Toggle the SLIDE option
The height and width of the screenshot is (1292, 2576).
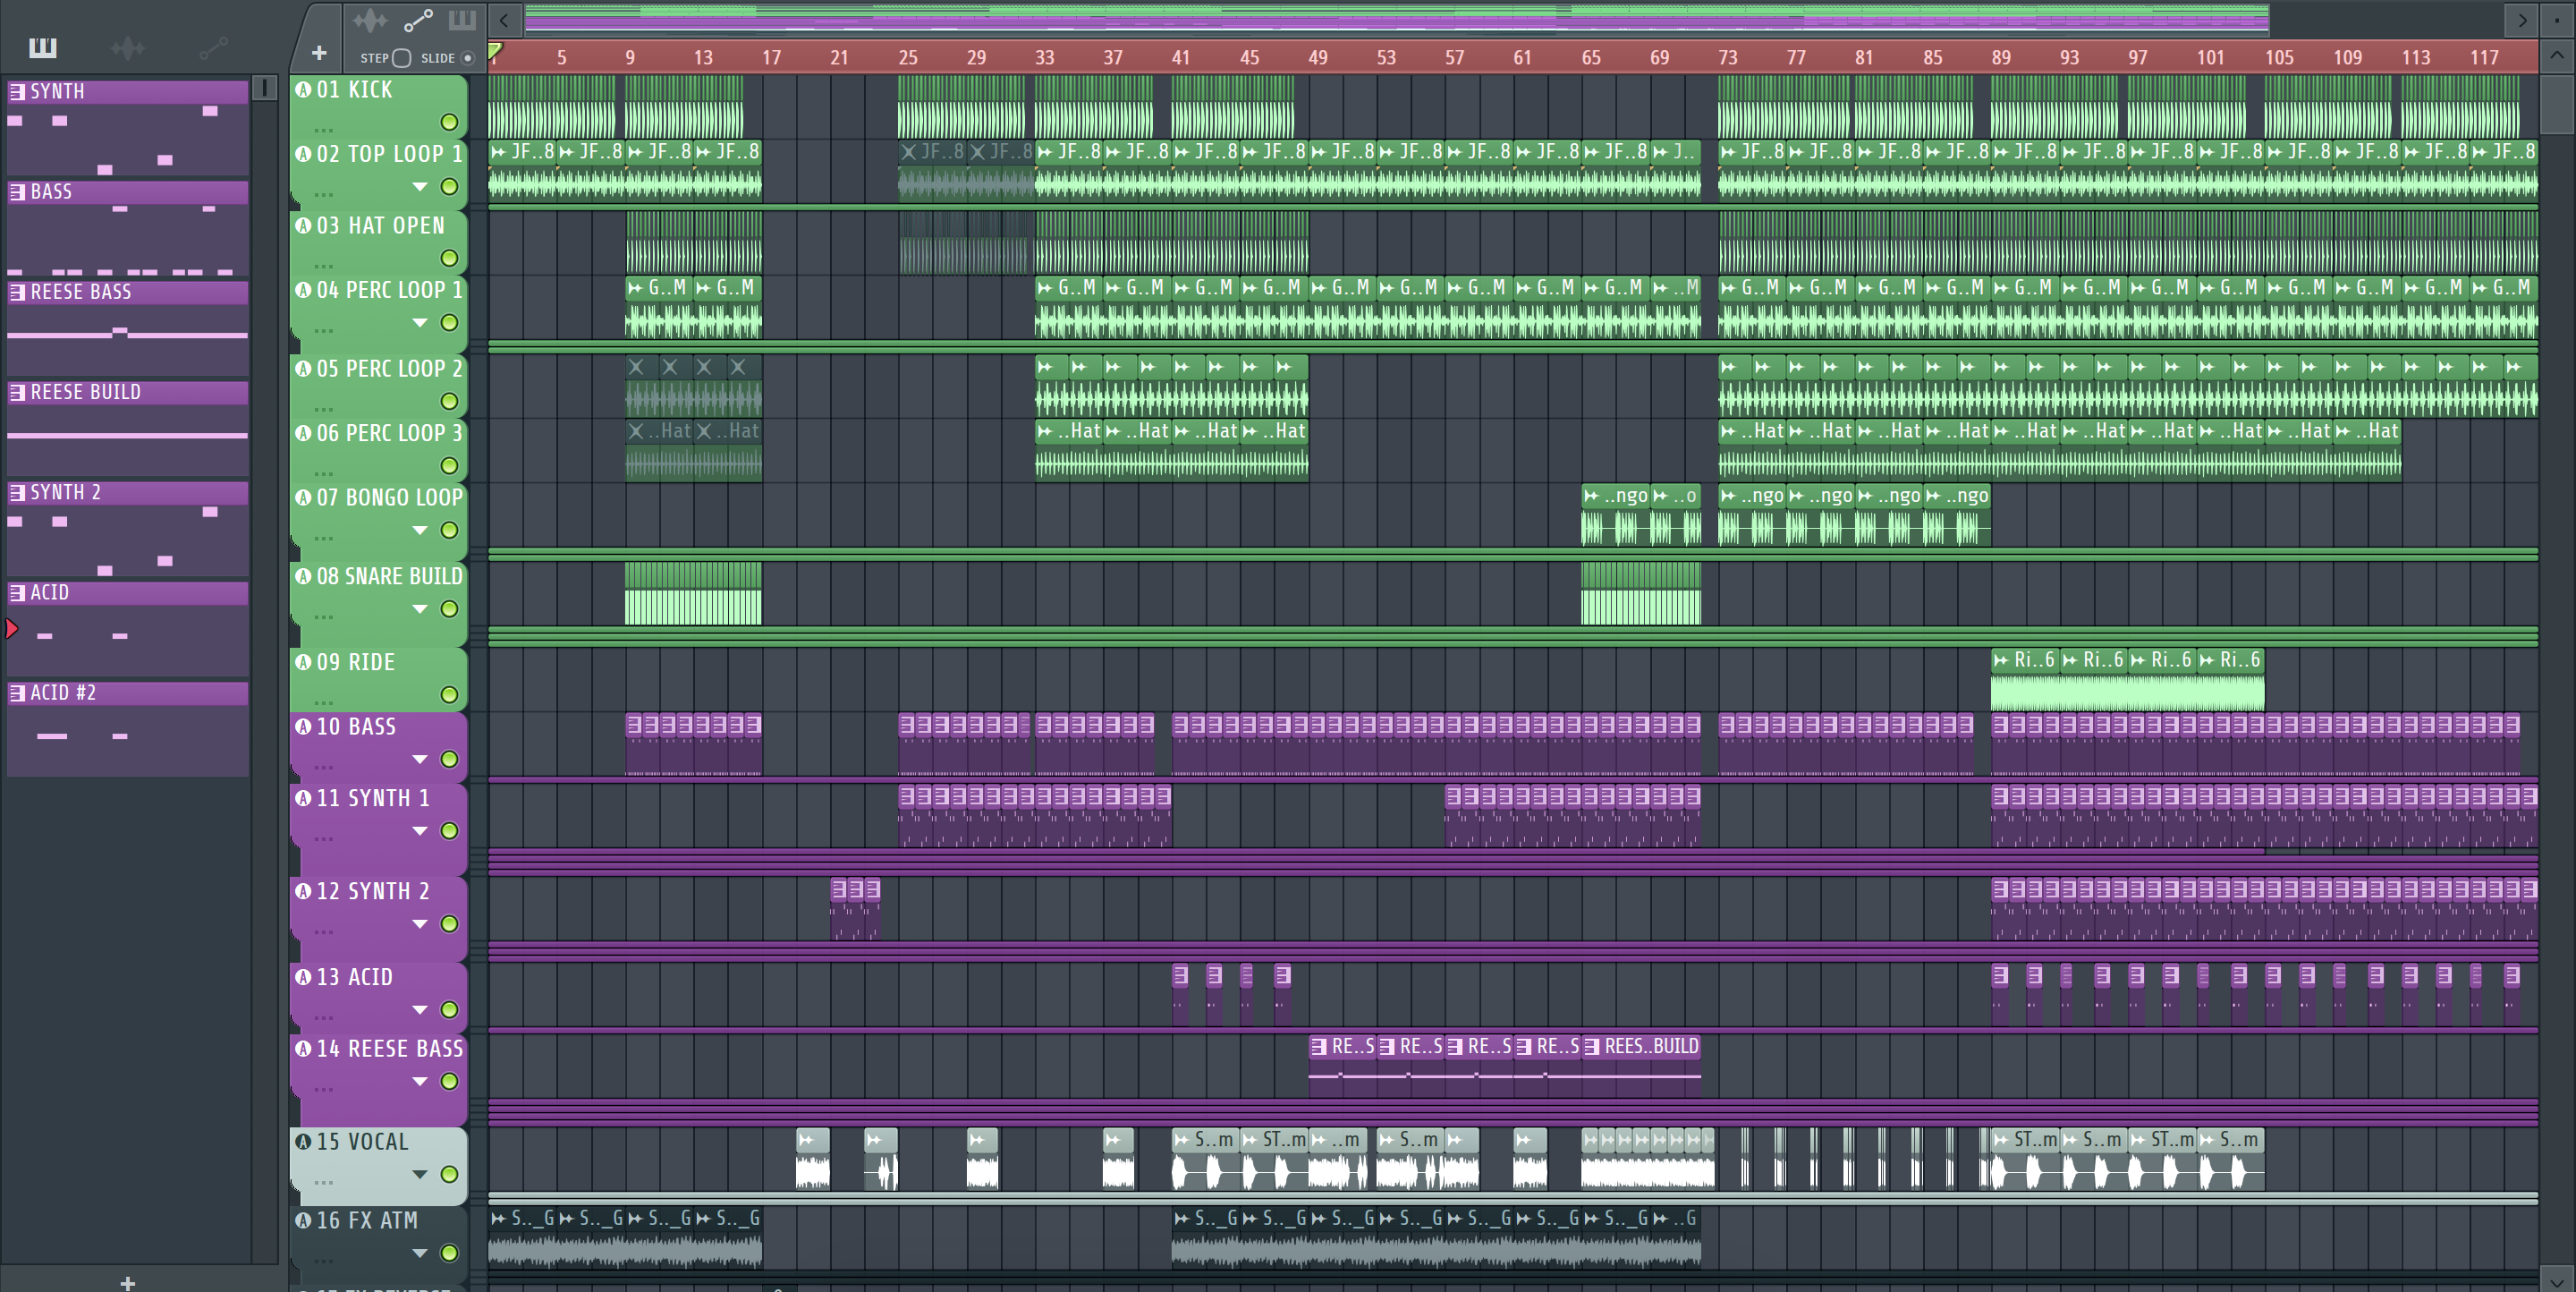pyautogui.click(x=467, y=58)
